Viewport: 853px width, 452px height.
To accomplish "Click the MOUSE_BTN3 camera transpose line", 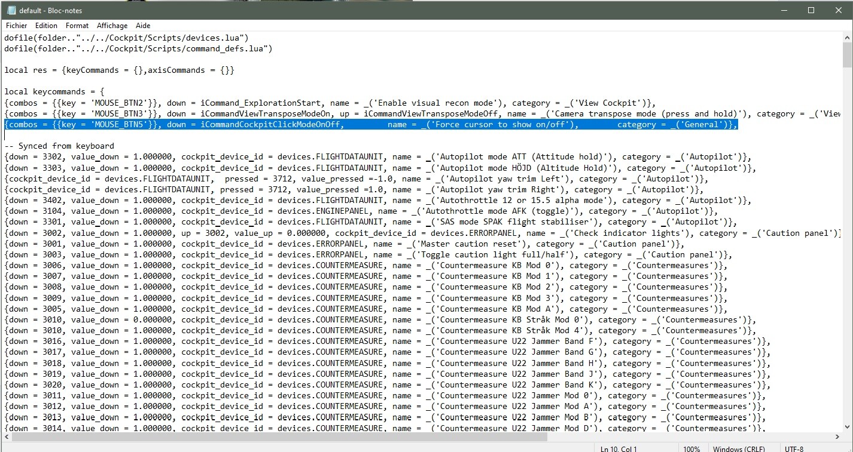I will click(423, 113).
